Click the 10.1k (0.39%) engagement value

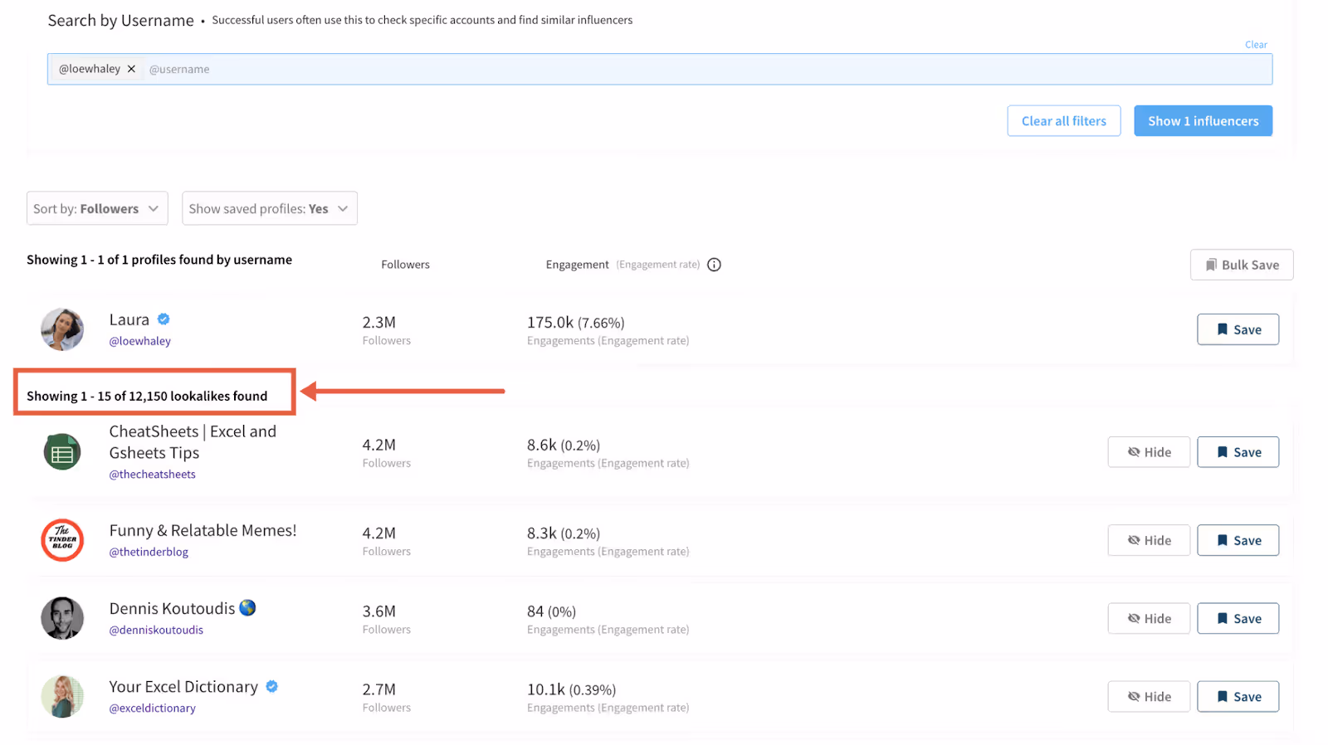(571, 689)
